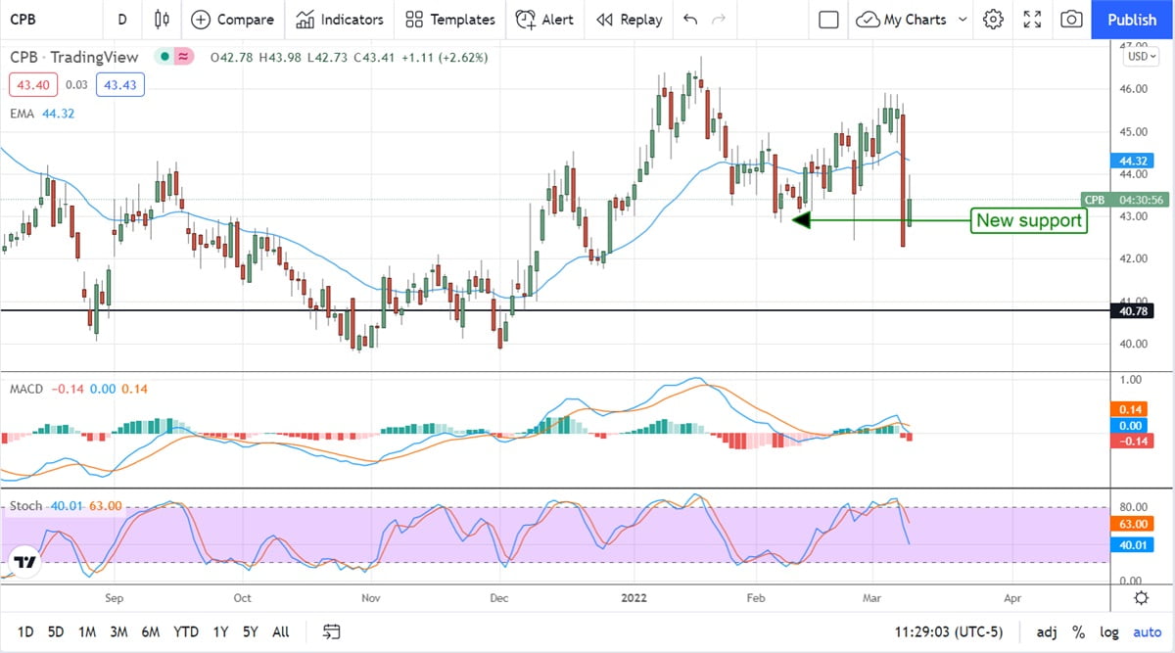Viewport: 1175px width, 653px height.
Task: Enter fullscreen mode
Action: [x=1032, y=20]
